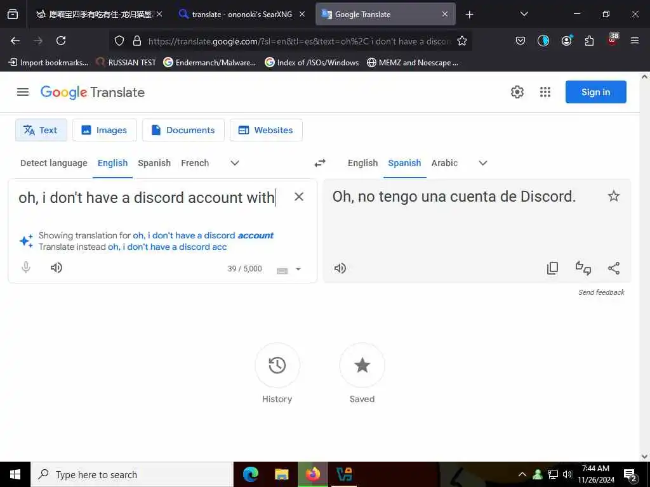The width and height of the screenshot is (650, 487).
Task: Swap source and target languages
Action: coord(320,163)
